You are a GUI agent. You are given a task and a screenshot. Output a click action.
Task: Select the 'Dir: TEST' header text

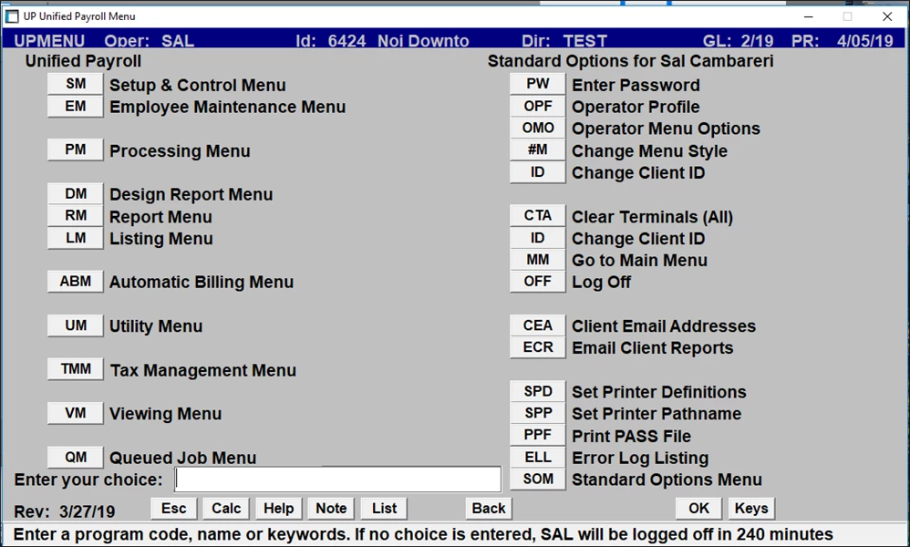tap(564, 41)
